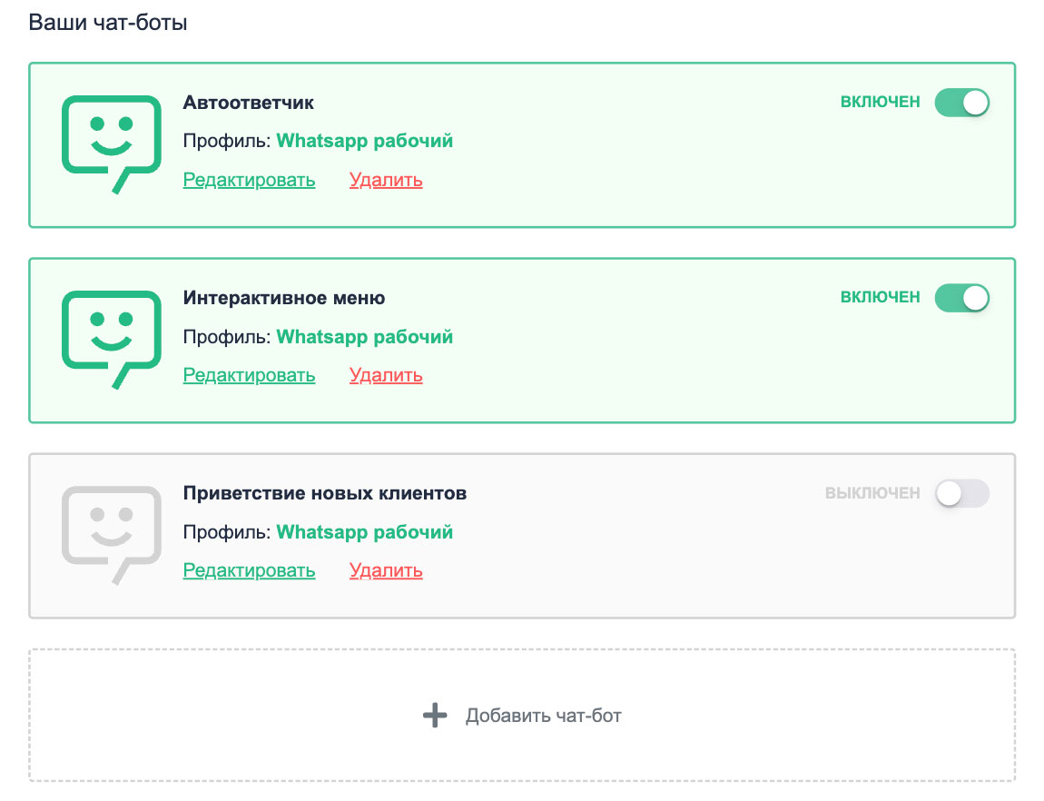Edit the Интерактивное меню bot
The width and height of the screenshot is (1044, 801).
(249, 375)
